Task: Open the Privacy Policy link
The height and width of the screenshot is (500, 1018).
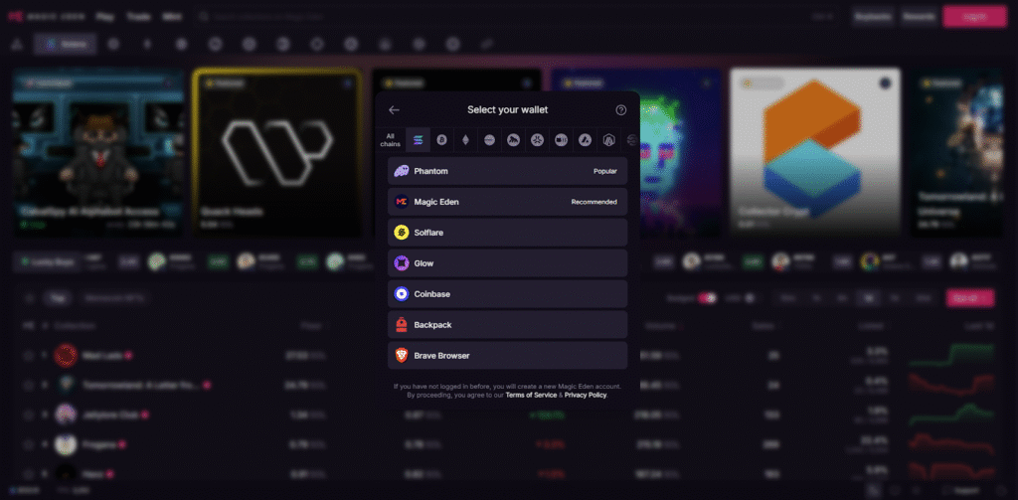Action: [586, 395]
